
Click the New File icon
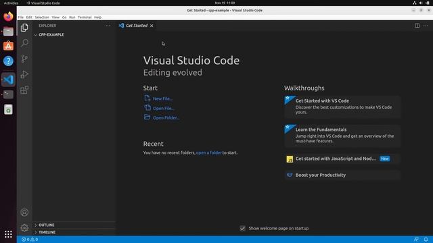pos(147,99)
